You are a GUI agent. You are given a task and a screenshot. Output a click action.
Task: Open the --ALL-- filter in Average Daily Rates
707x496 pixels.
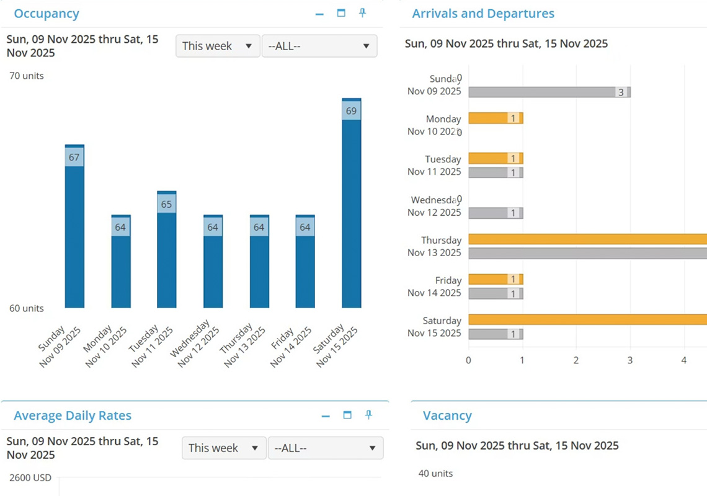[326, 448]
